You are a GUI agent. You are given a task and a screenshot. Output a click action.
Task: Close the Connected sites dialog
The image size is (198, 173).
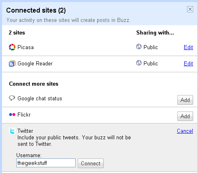[190, 9]
